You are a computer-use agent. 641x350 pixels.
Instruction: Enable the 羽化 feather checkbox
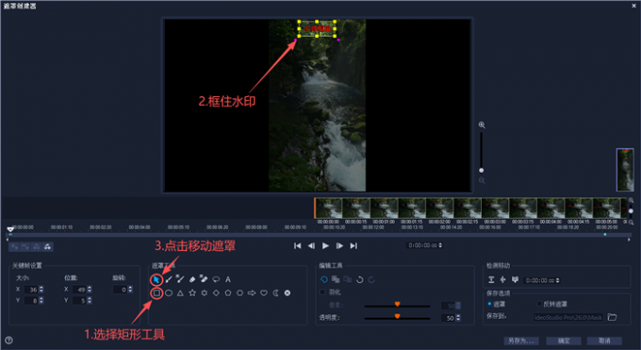coord(322,292)
